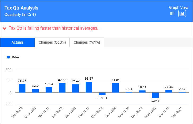Click the Jun-2025 bar valued 22.83

pos(169,91)
